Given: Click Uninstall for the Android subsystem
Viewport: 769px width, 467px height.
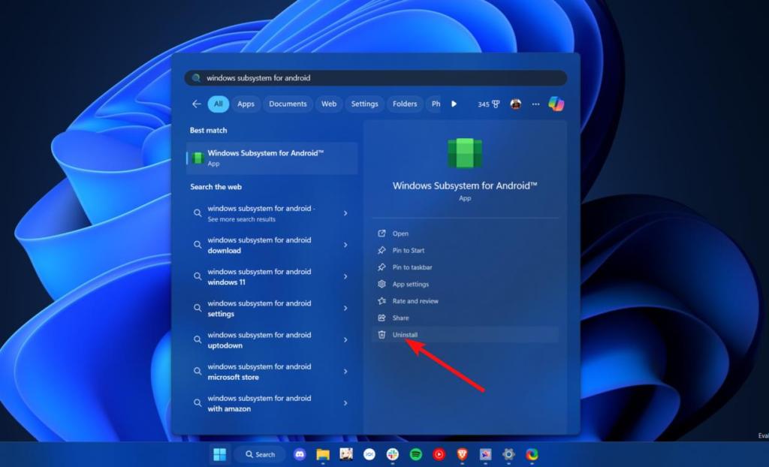Looking at the screenshot, I should coord(465,335).
